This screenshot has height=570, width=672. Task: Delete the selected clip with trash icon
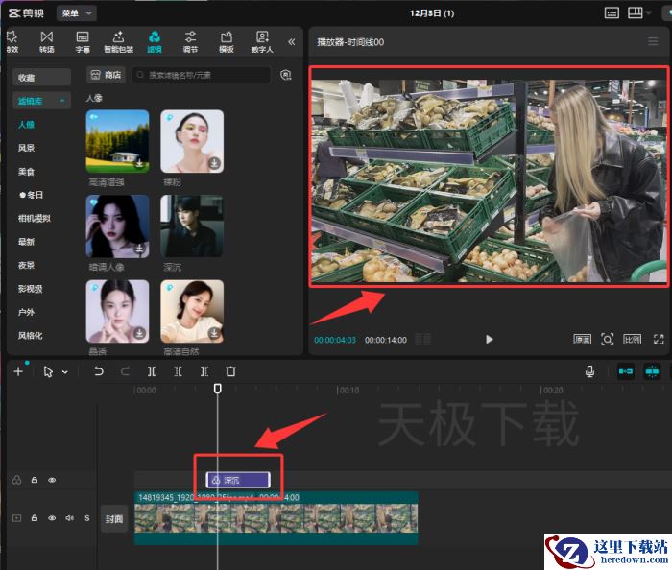230,371
